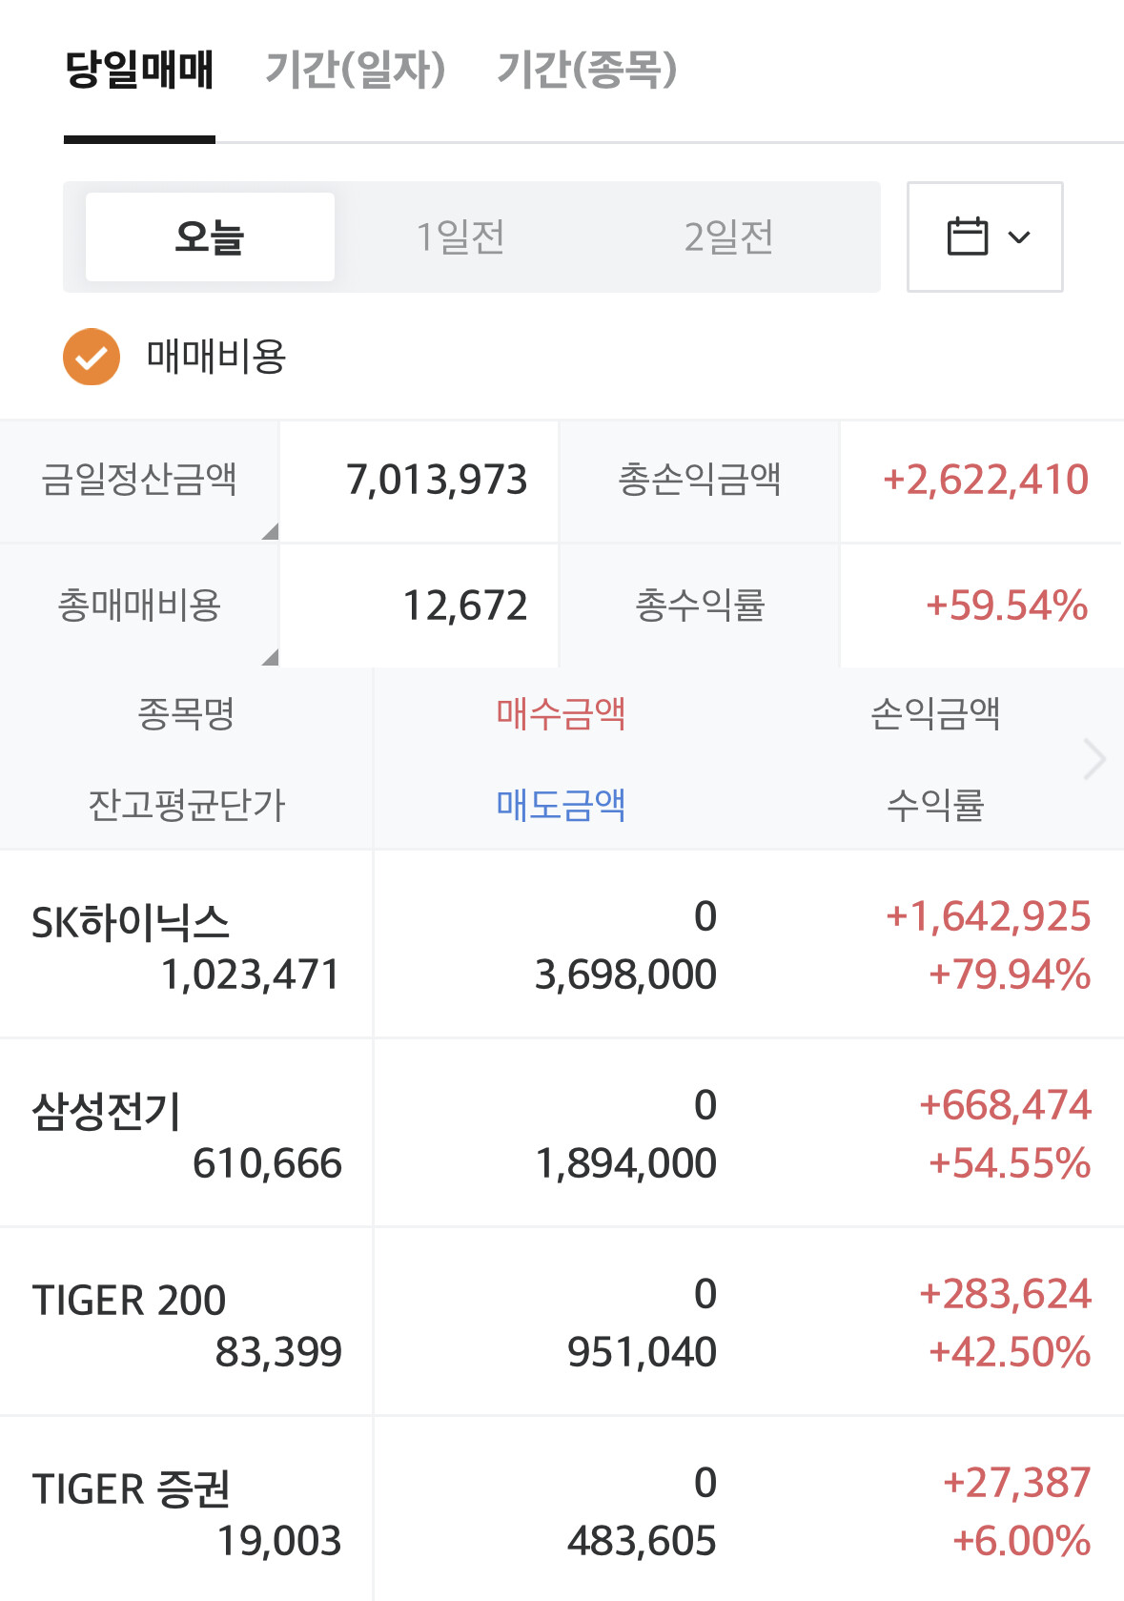Switch to the 기간(일자) tab
1124x1601 pixels.
(x=355, y=70)
